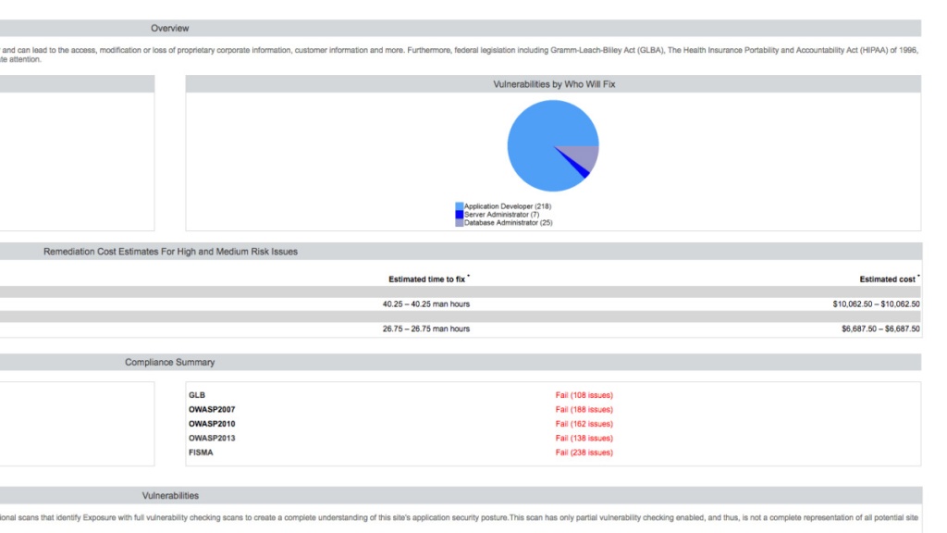
Task: Select the 26.75 – 26.75 man hours value
Action: pos(425,328)
